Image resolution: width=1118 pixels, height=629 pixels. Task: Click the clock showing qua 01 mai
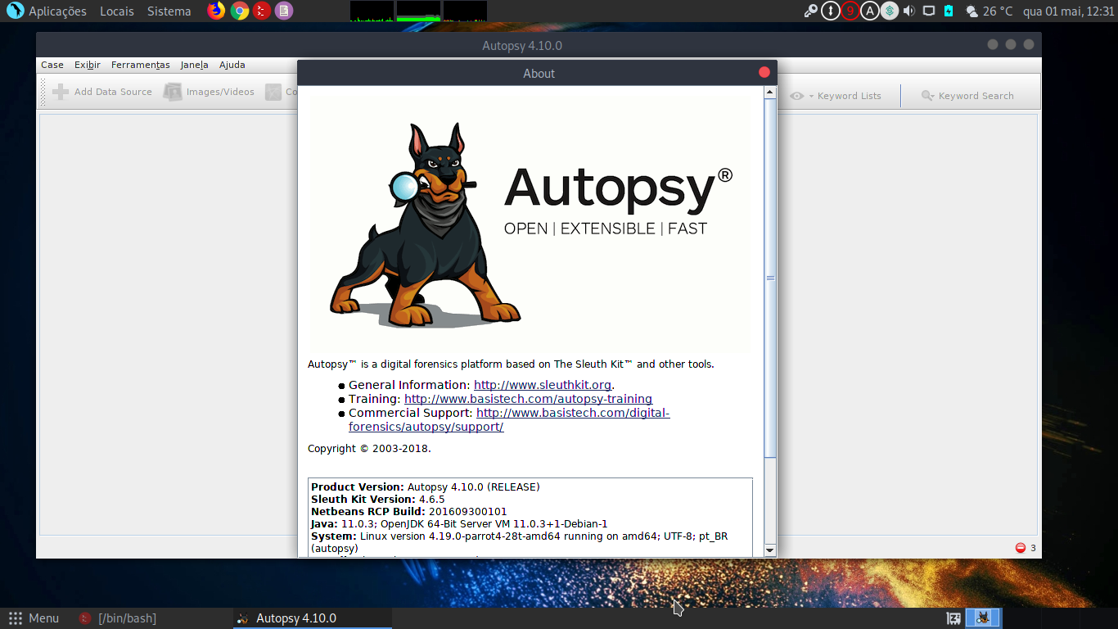click(x=1068, y=11)
